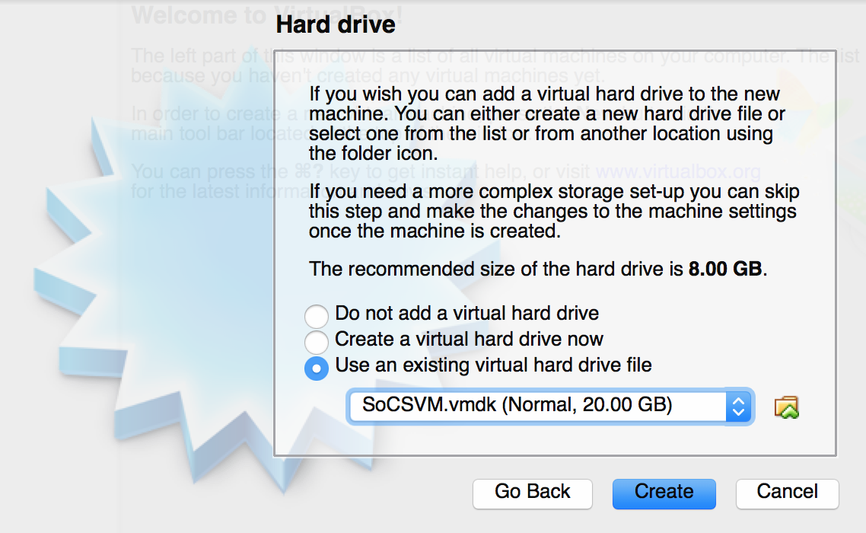Screen dimensions: 866x533
Task: Click the folder icon to browse disk files
Action: (787, 407)
